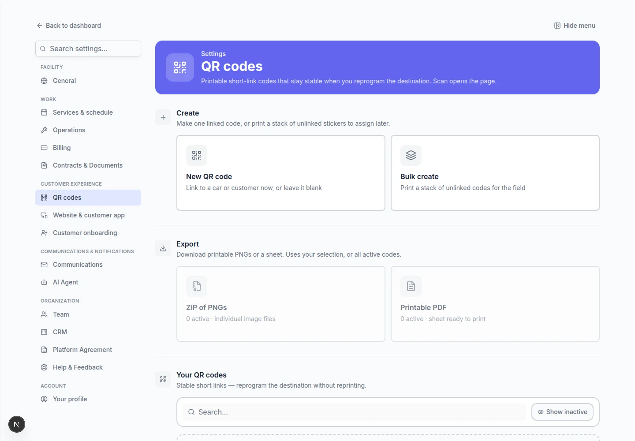Open Your profile
635x441 pixels.
tap(88, 399)
